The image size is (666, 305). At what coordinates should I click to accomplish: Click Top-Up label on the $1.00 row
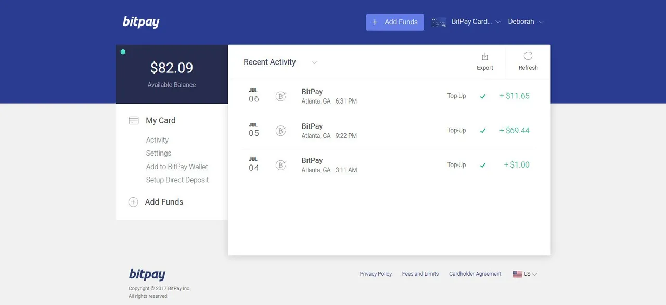(456, 165)
